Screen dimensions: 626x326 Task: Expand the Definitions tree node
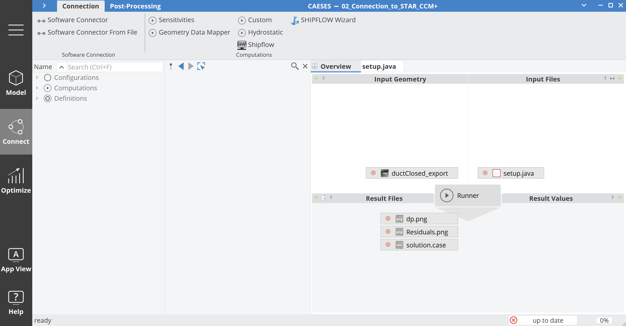[x=37, y=98]
